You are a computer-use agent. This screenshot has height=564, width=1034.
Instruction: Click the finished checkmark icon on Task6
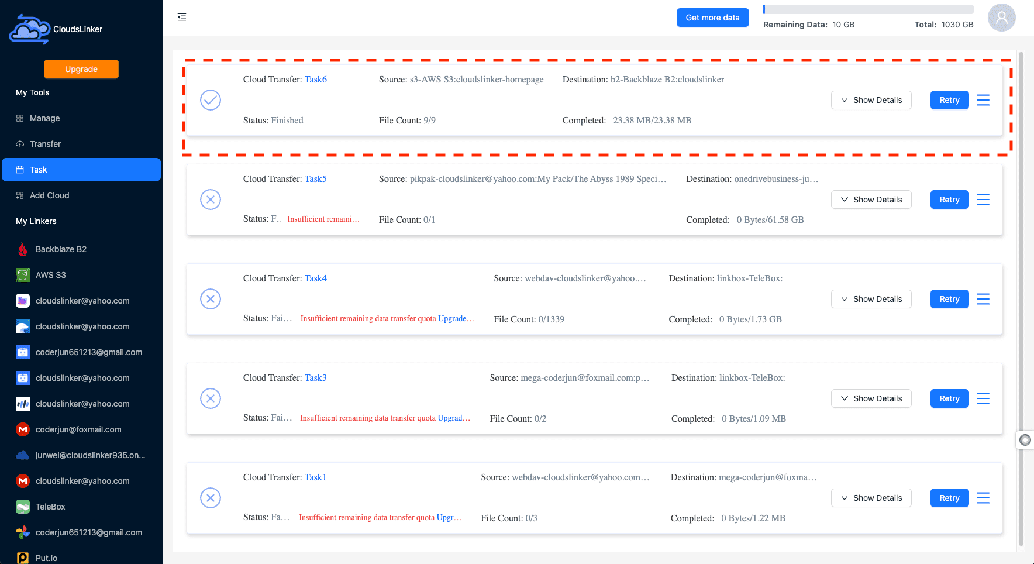211,100
